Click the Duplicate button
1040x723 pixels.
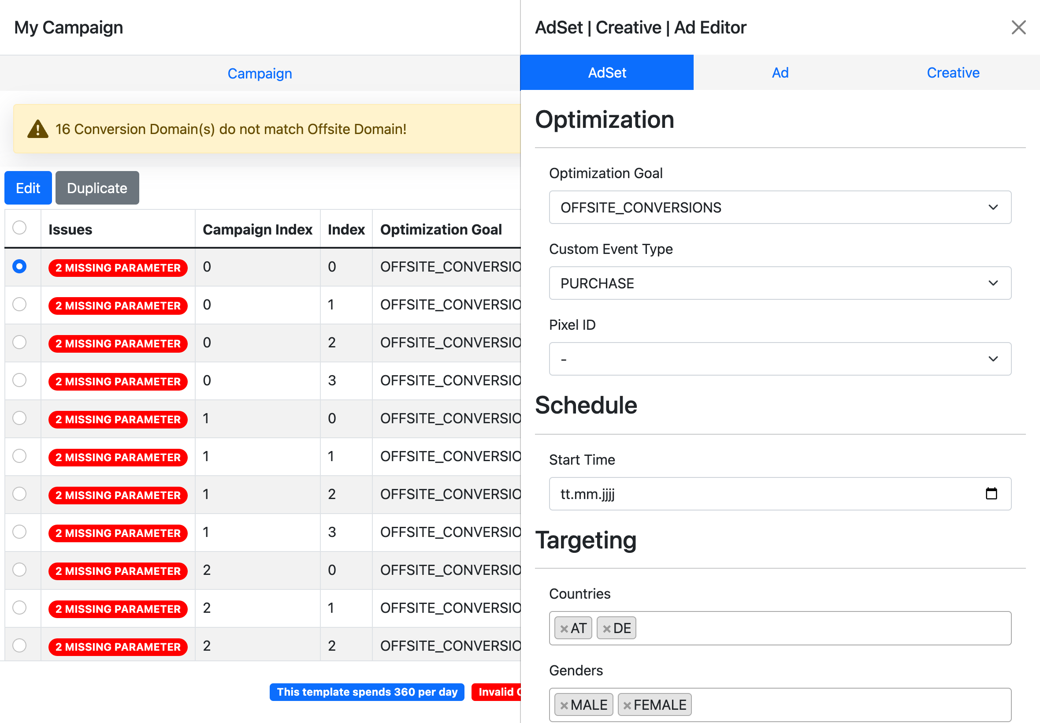97,188
